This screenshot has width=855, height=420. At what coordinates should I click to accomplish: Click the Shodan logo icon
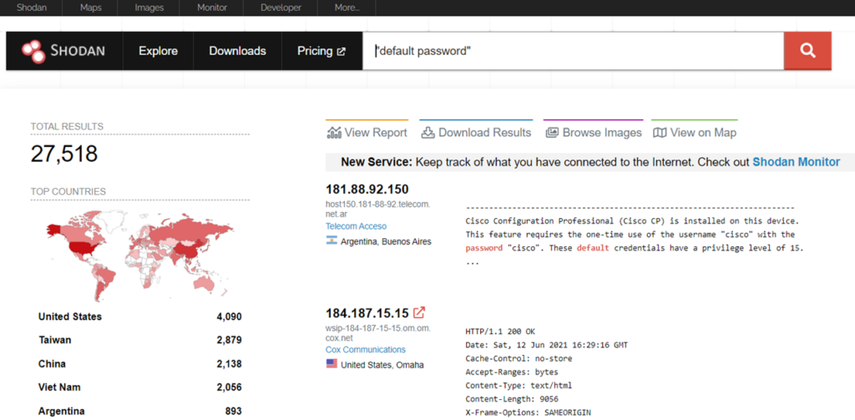pos(33,51)
